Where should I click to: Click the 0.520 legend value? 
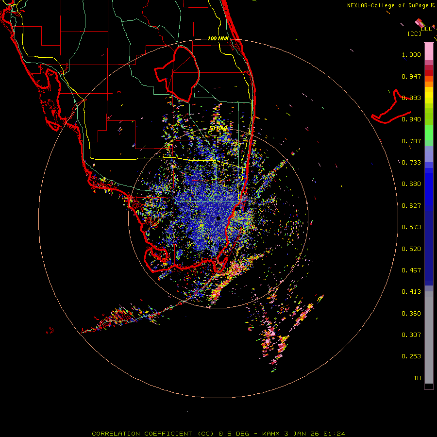pyautogui.click(x=411, y=249)
